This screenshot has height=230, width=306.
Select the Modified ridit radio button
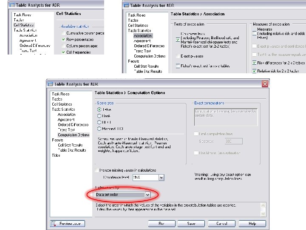[99, 129]
